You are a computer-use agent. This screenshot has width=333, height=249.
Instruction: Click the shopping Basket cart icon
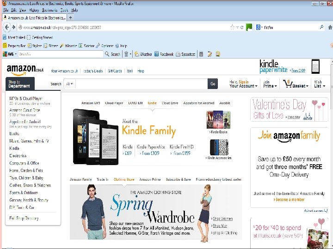click(x=288, y=83)
